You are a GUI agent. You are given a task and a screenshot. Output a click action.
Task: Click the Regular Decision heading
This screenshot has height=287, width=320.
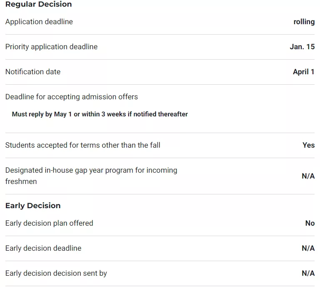pyautogui.click(x=38, y=5)
